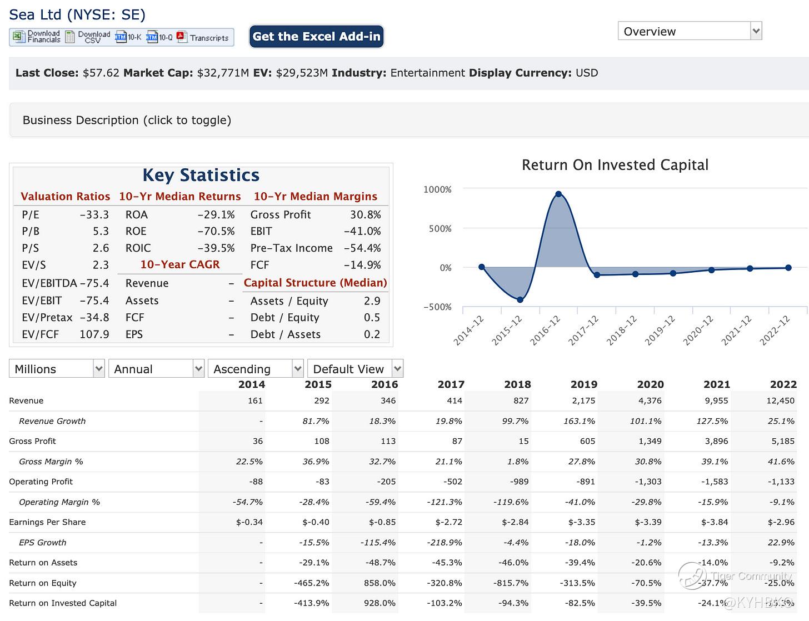The height and width of the screenshot is (621, 809).
Task: Click the Gross Profit margin value 30.8%
Action: pyautogui.click(x=366, y=214)
